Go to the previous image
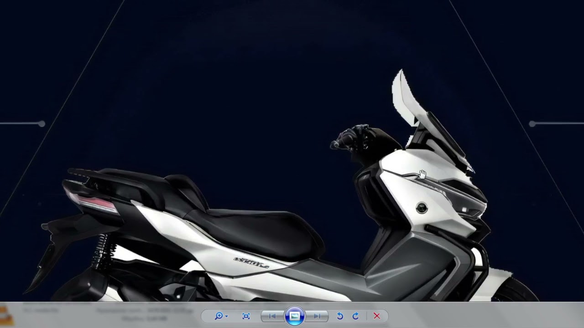584x328 pixels. click(x=272, y=316)
